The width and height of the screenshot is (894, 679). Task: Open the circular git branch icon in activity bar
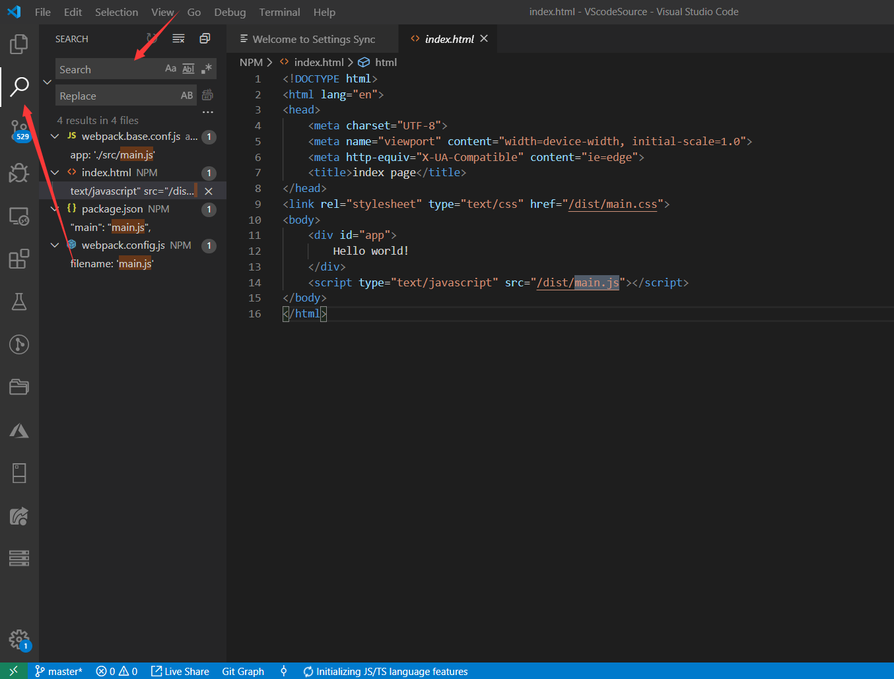(19, 344)
